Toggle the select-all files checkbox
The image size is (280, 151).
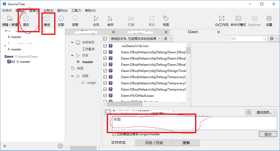pos(105,39)
